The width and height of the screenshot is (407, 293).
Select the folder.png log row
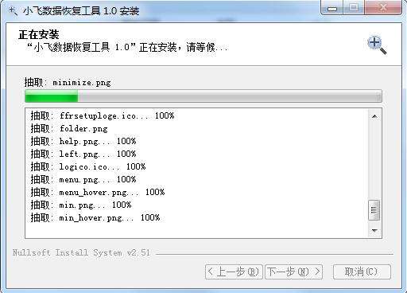coord(69,128)
